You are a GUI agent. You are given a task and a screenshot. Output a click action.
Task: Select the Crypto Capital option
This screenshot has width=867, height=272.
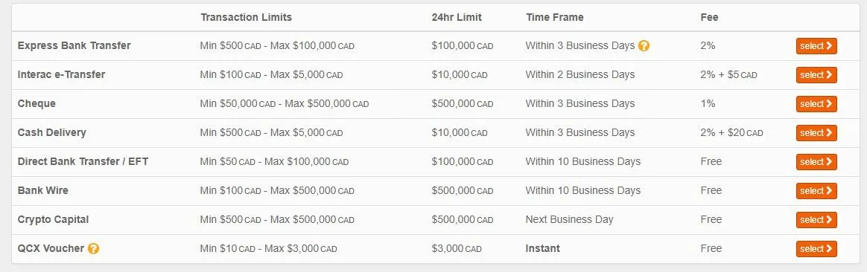click(x=816, y=219)
